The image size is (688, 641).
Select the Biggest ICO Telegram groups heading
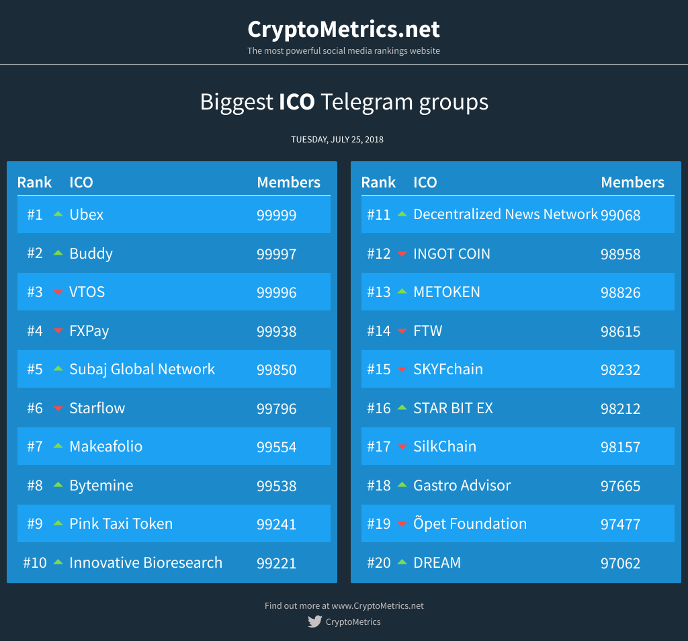pyautogui.click(x=344, y=101)
